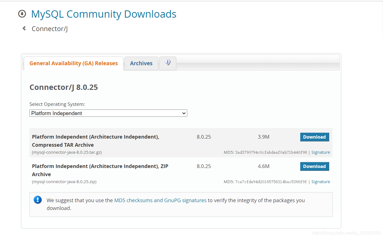Click filename mysql-connector-java-8.0.25.tar.gz

(67, 152)
